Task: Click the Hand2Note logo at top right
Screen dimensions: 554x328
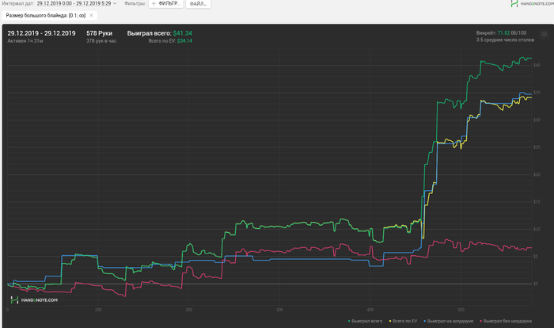Action: click(x=532, y=3)
